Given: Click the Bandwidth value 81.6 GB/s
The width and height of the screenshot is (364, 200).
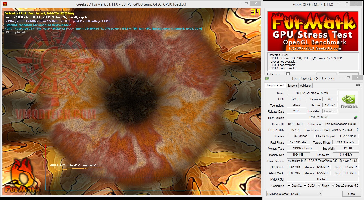Looking at the screenshot, I should point(345,155).
